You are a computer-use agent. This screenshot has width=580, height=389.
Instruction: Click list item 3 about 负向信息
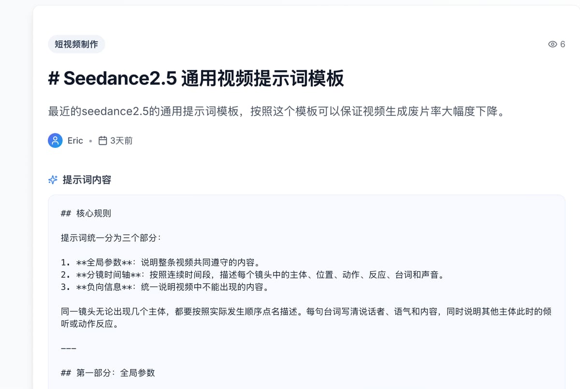click(165, 288)
